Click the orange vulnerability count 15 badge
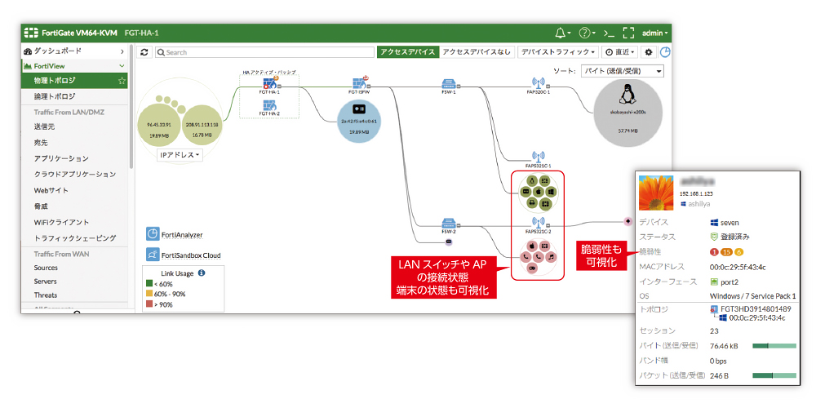Image resolution: width=816 pixels, height=408 pixels. [x=726, y=252]
